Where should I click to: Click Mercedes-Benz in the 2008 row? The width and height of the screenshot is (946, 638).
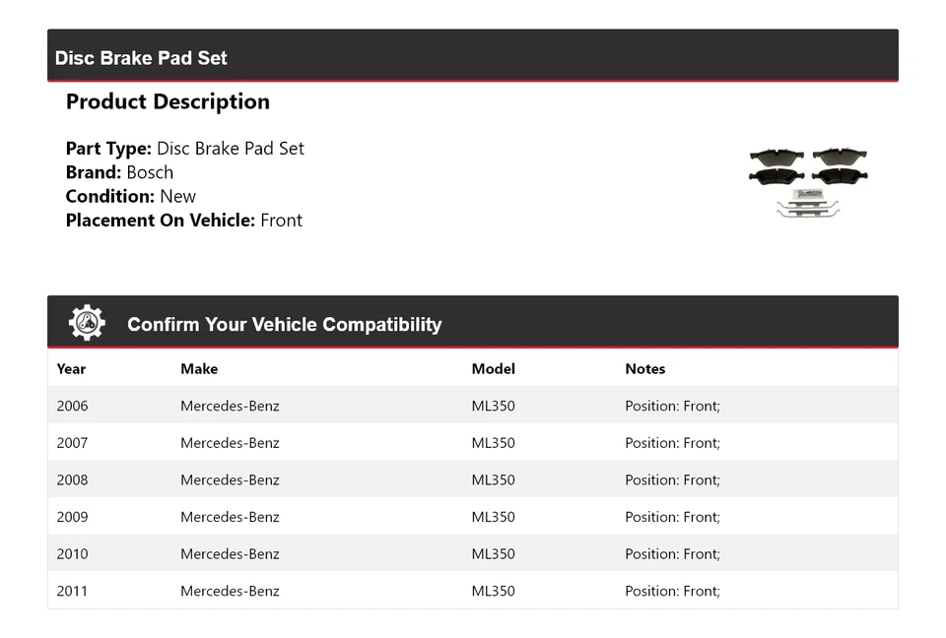(x=230, y=480)
